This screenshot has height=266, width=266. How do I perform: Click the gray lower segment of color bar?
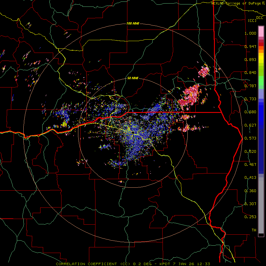pos(261,205)
